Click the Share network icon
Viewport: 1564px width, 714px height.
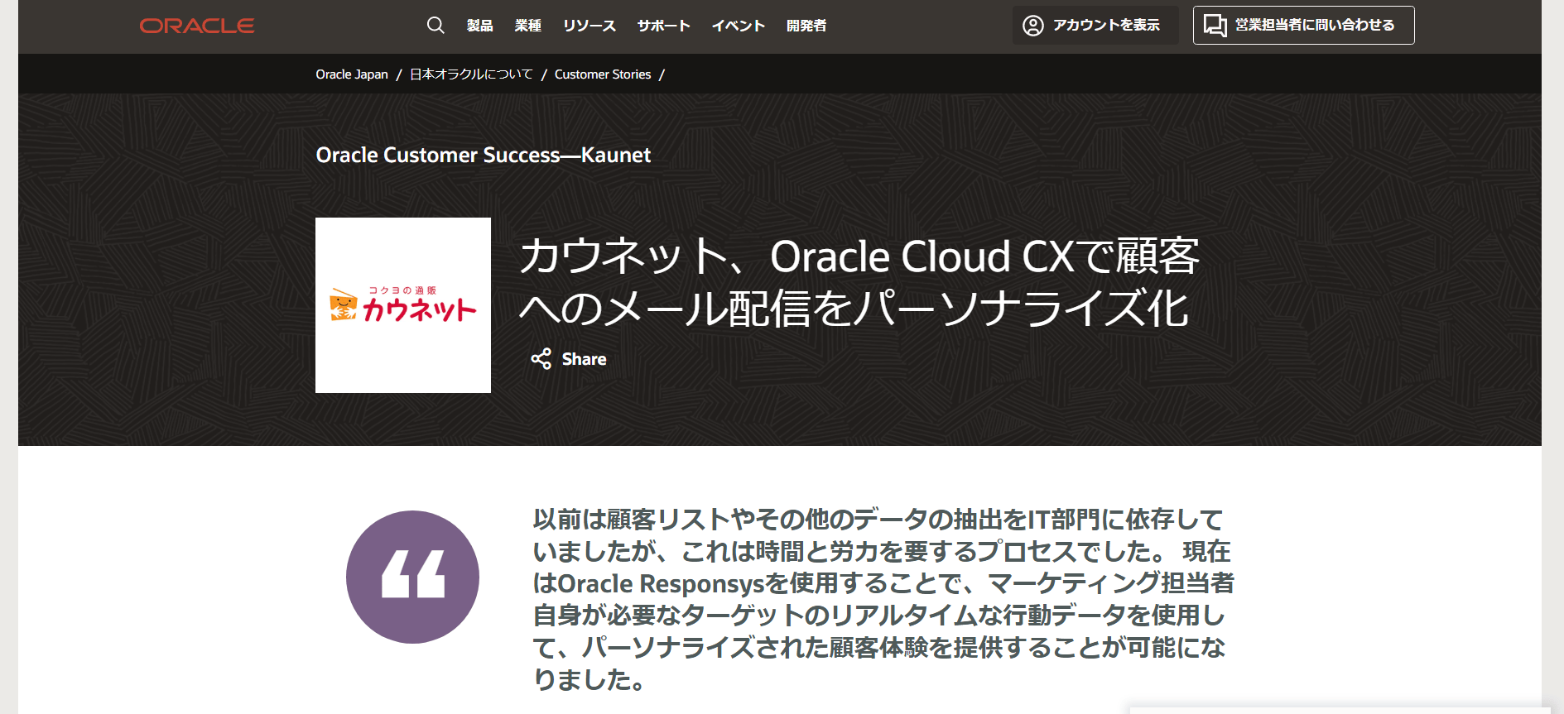coord(541,359)
